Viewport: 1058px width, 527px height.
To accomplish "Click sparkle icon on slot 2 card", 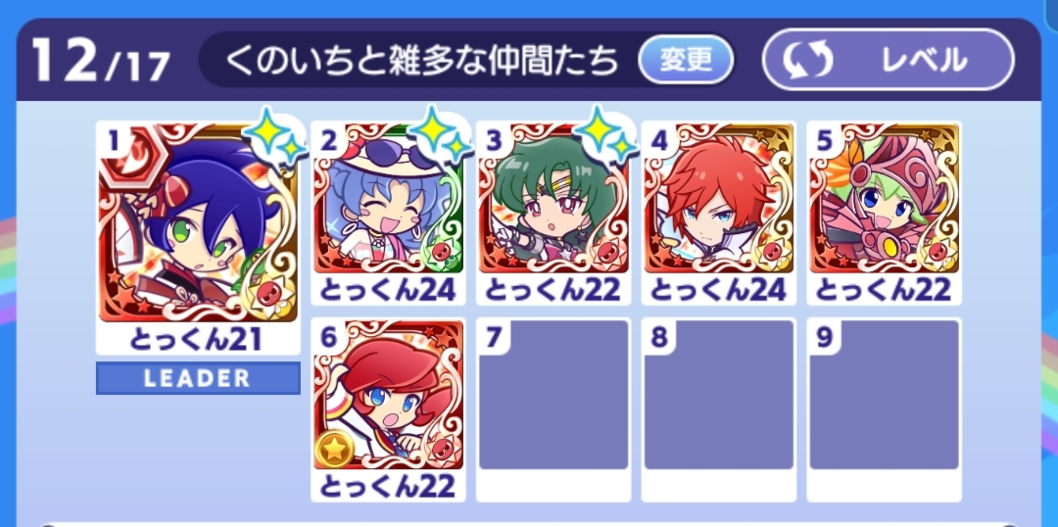I will [442, 137].
